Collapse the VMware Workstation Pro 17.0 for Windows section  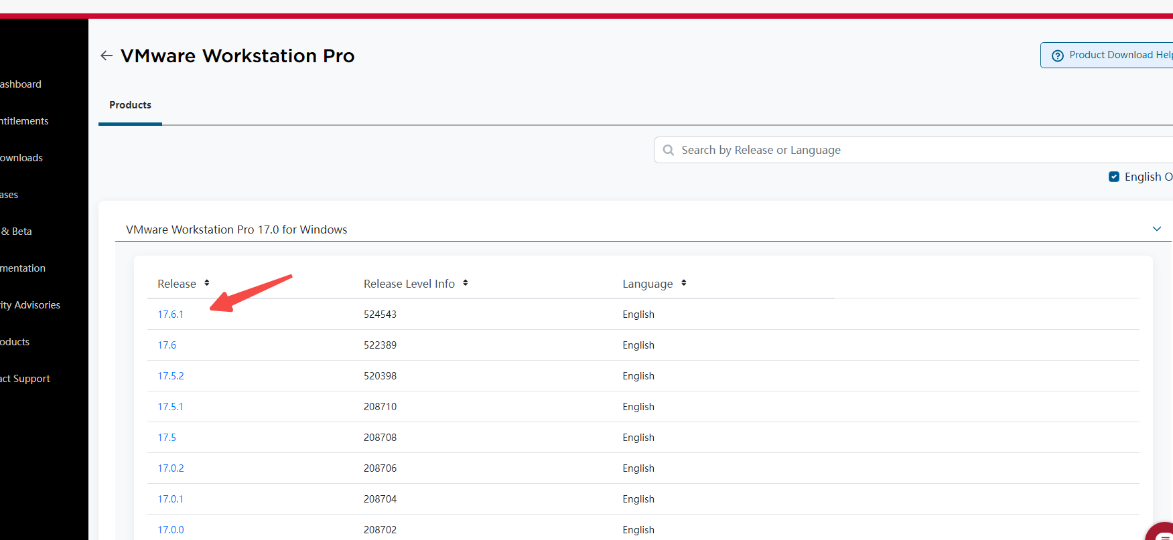click(x=1157, y=229)
